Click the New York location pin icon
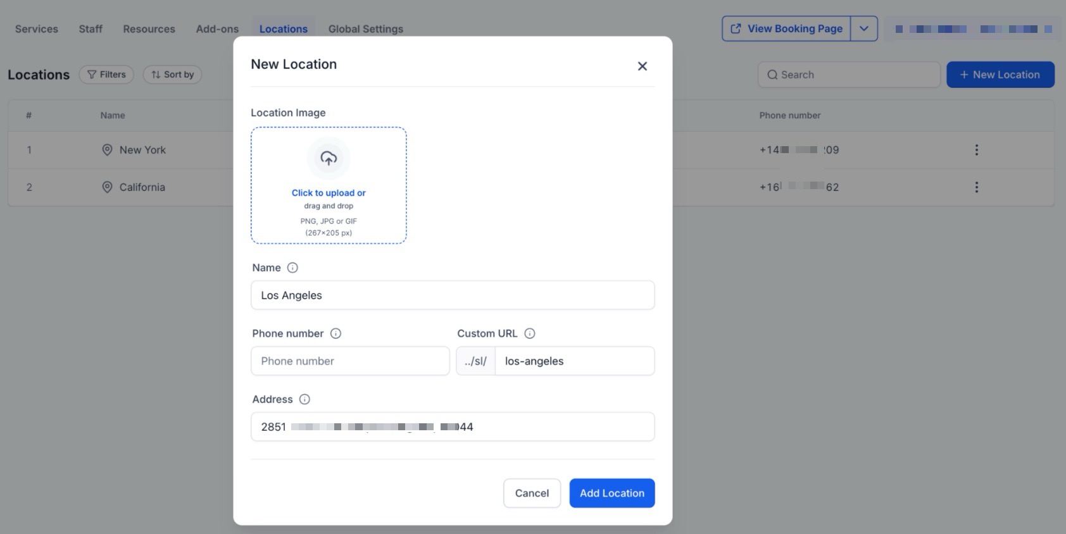This screenshot has height=534, width=1066. click(107, 150)
